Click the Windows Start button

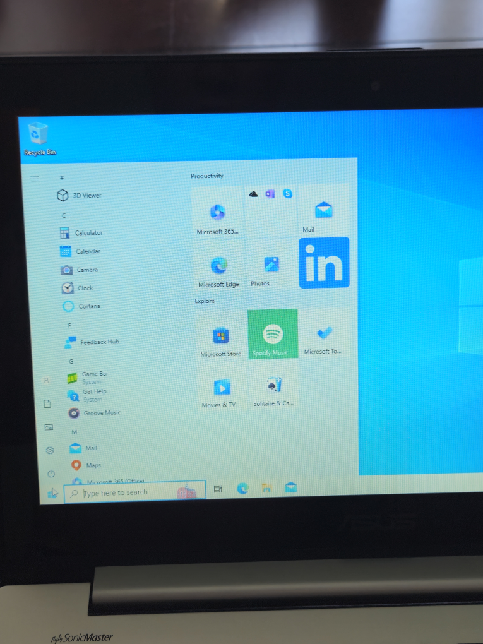pos(52,492)
